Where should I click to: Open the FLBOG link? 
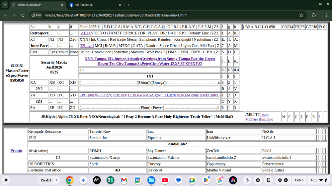[x=135, y=95]
